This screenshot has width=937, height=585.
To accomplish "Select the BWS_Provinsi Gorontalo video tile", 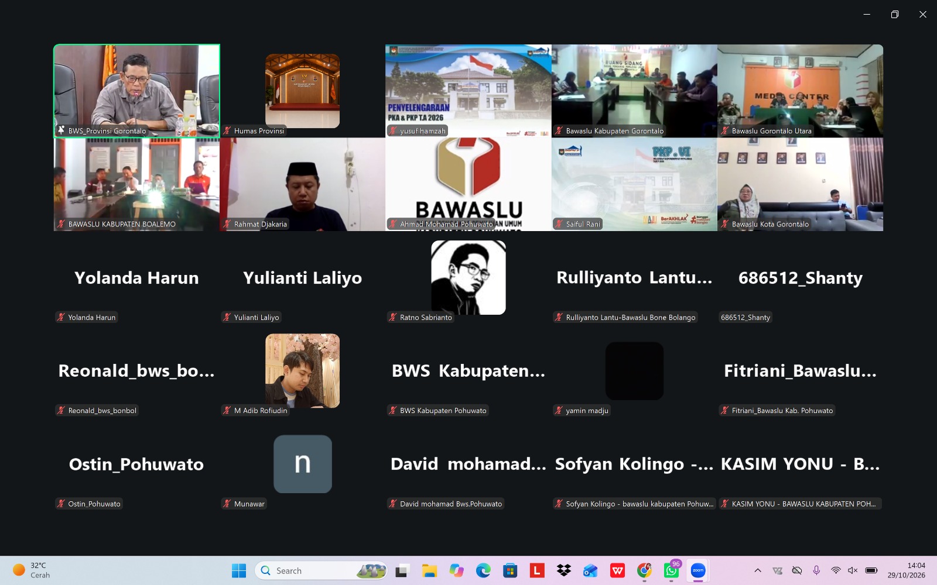I will (x=137, y=91).
